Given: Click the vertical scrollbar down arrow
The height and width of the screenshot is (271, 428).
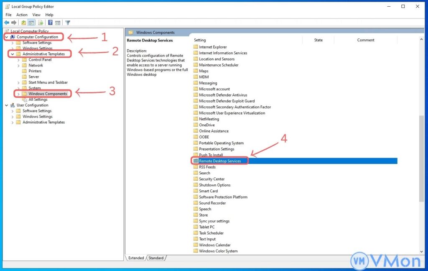Looking at the screenshot, I should coord(421,251).
